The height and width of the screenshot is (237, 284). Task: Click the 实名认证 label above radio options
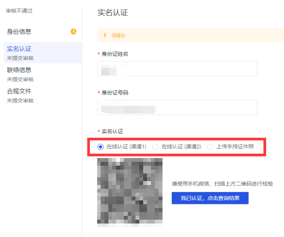coord(112,131)
